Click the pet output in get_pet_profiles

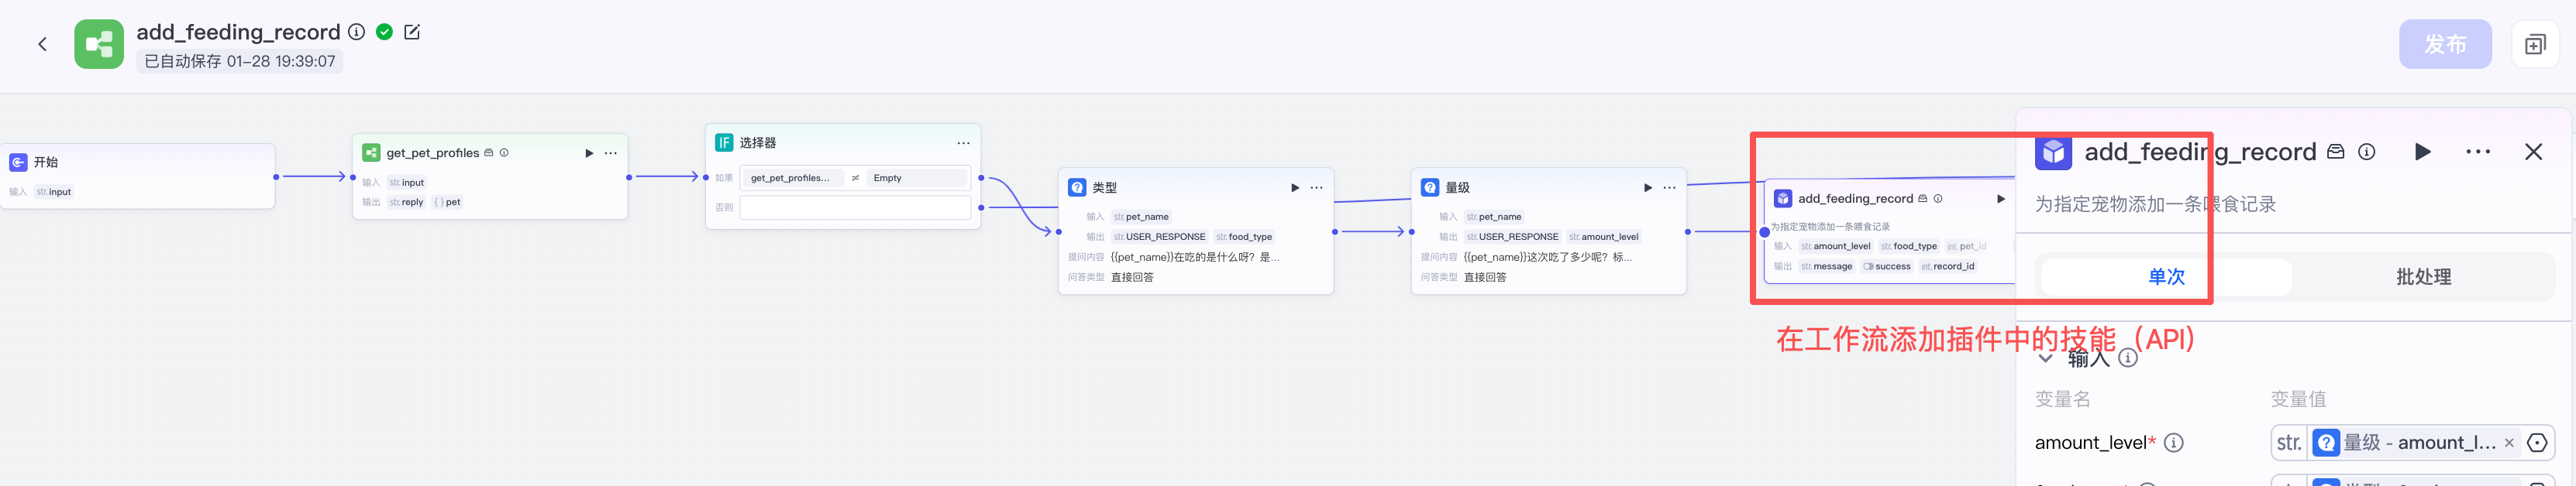tap(447, 201)
